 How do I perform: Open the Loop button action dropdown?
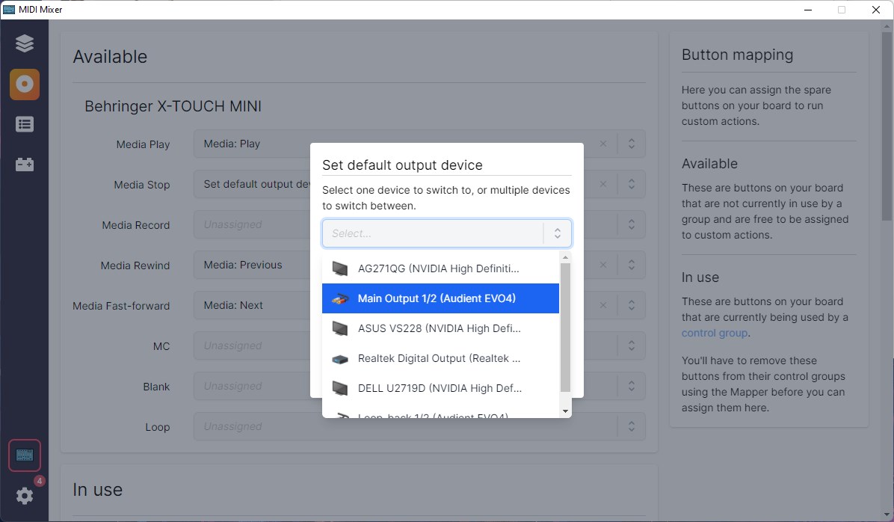[x=632, y=427]
